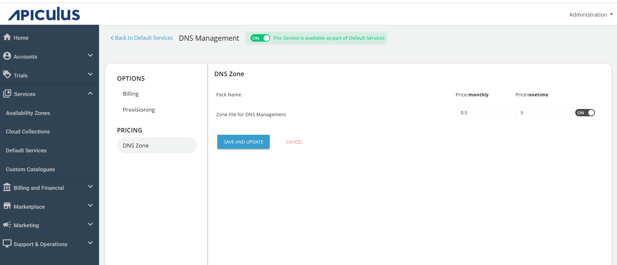
Task: Click the Billing and Financial bank icon
Action: click(7, 187)
